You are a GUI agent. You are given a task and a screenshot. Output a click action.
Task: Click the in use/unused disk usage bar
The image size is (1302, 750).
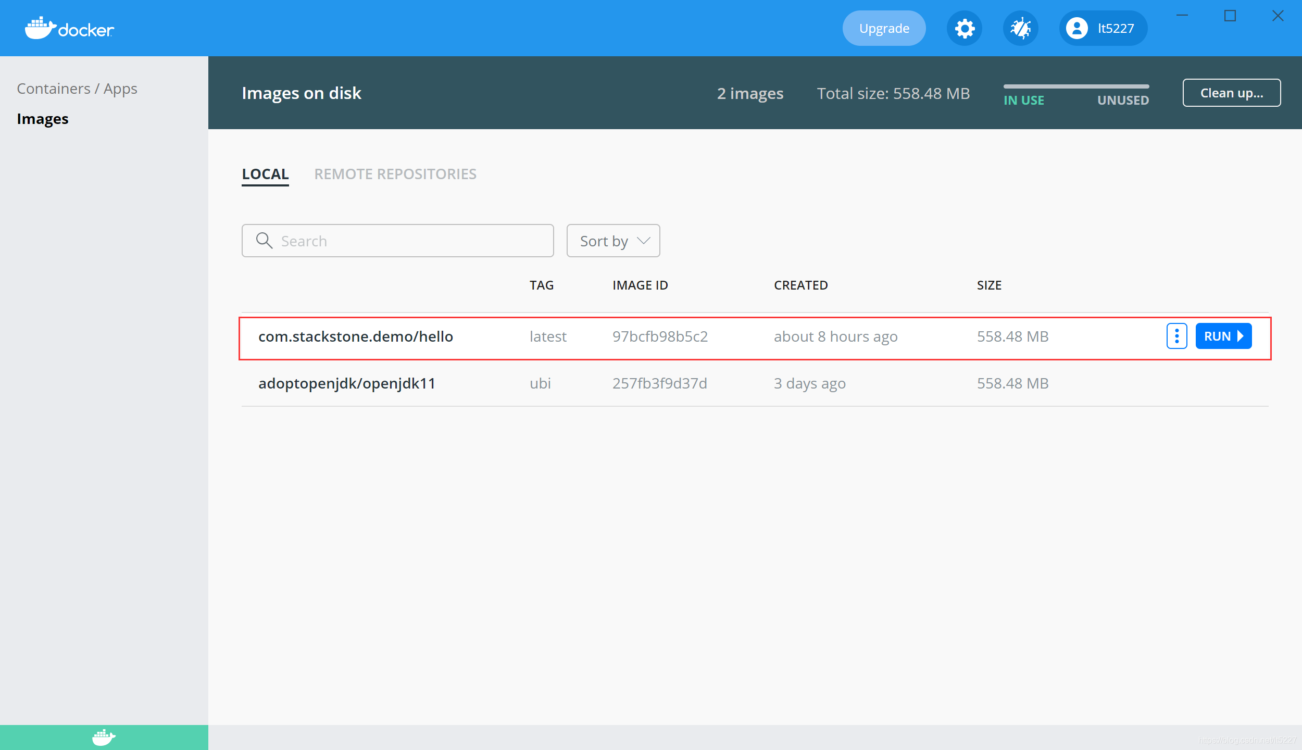1076,86
